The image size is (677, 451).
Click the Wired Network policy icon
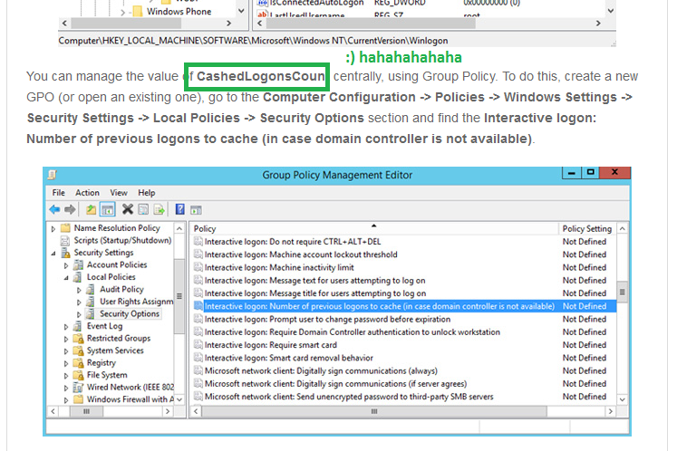pos(78,387)
